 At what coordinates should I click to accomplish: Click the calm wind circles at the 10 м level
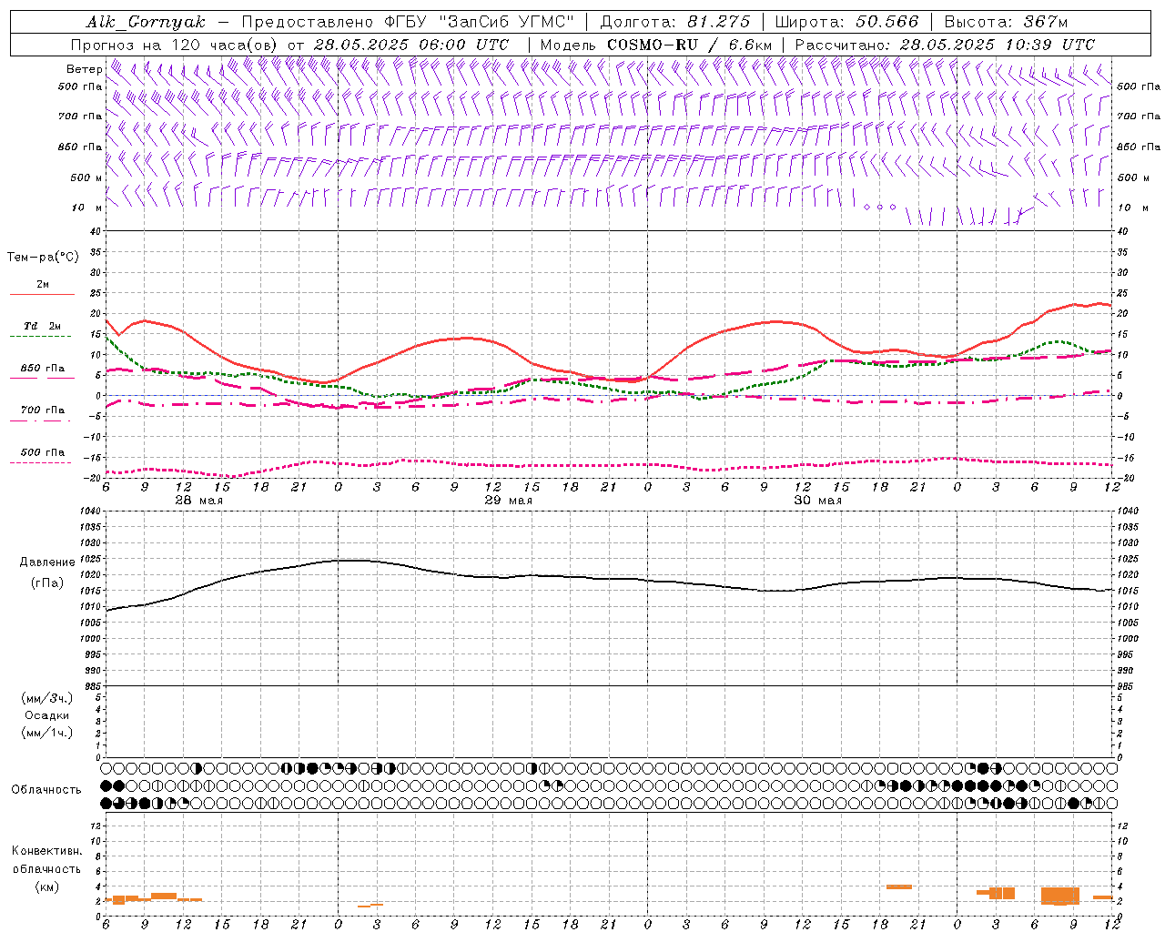tap(880, 208)
